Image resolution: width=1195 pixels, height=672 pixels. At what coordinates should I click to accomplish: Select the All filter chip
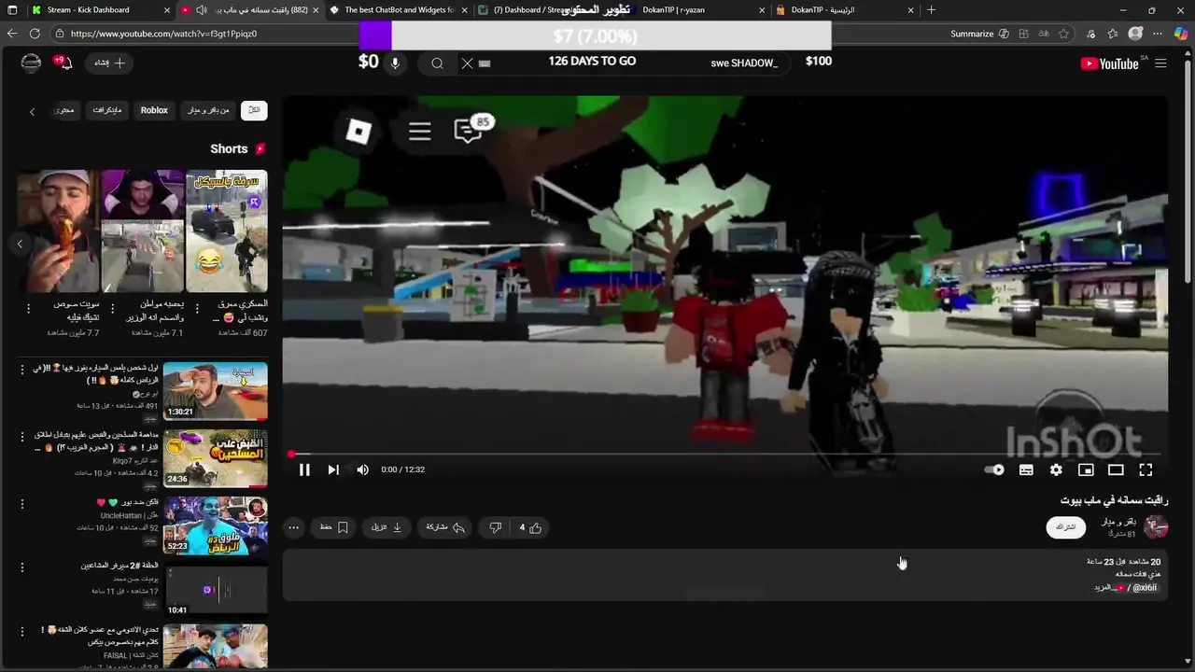click(254, 110)
